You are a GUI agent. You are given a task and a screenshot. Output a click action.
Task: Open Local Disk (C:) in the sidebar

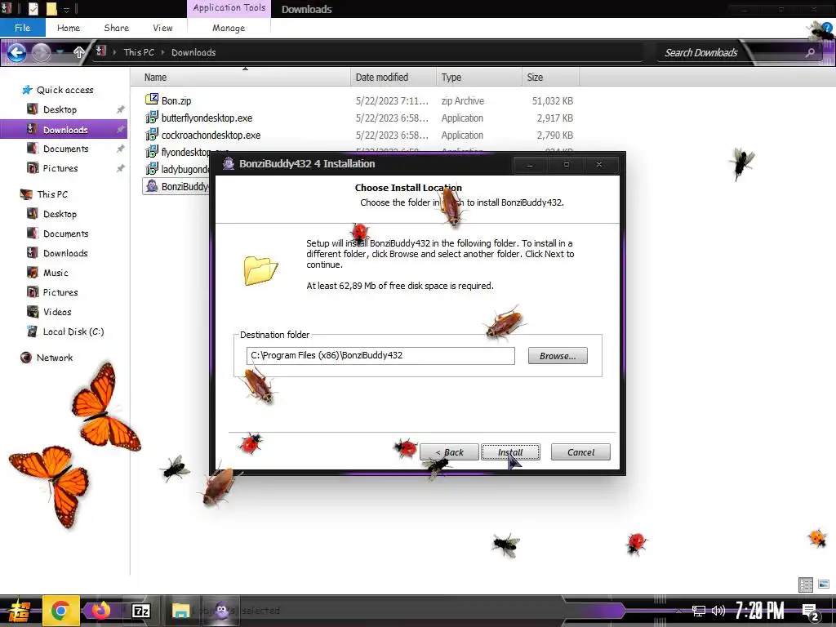point(73,331)
